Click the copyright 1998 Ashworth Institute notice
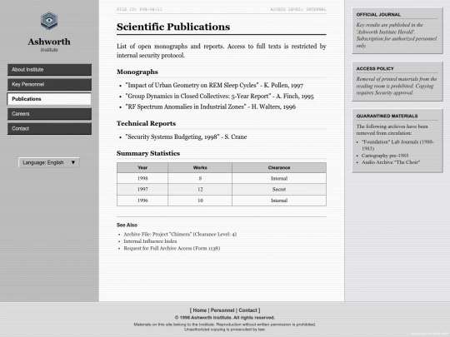This screenshot has height=337, width=450. (225, 318)
